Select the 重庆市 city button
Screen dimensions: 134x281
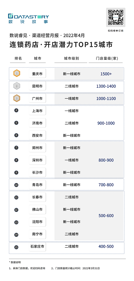(37, 73)
